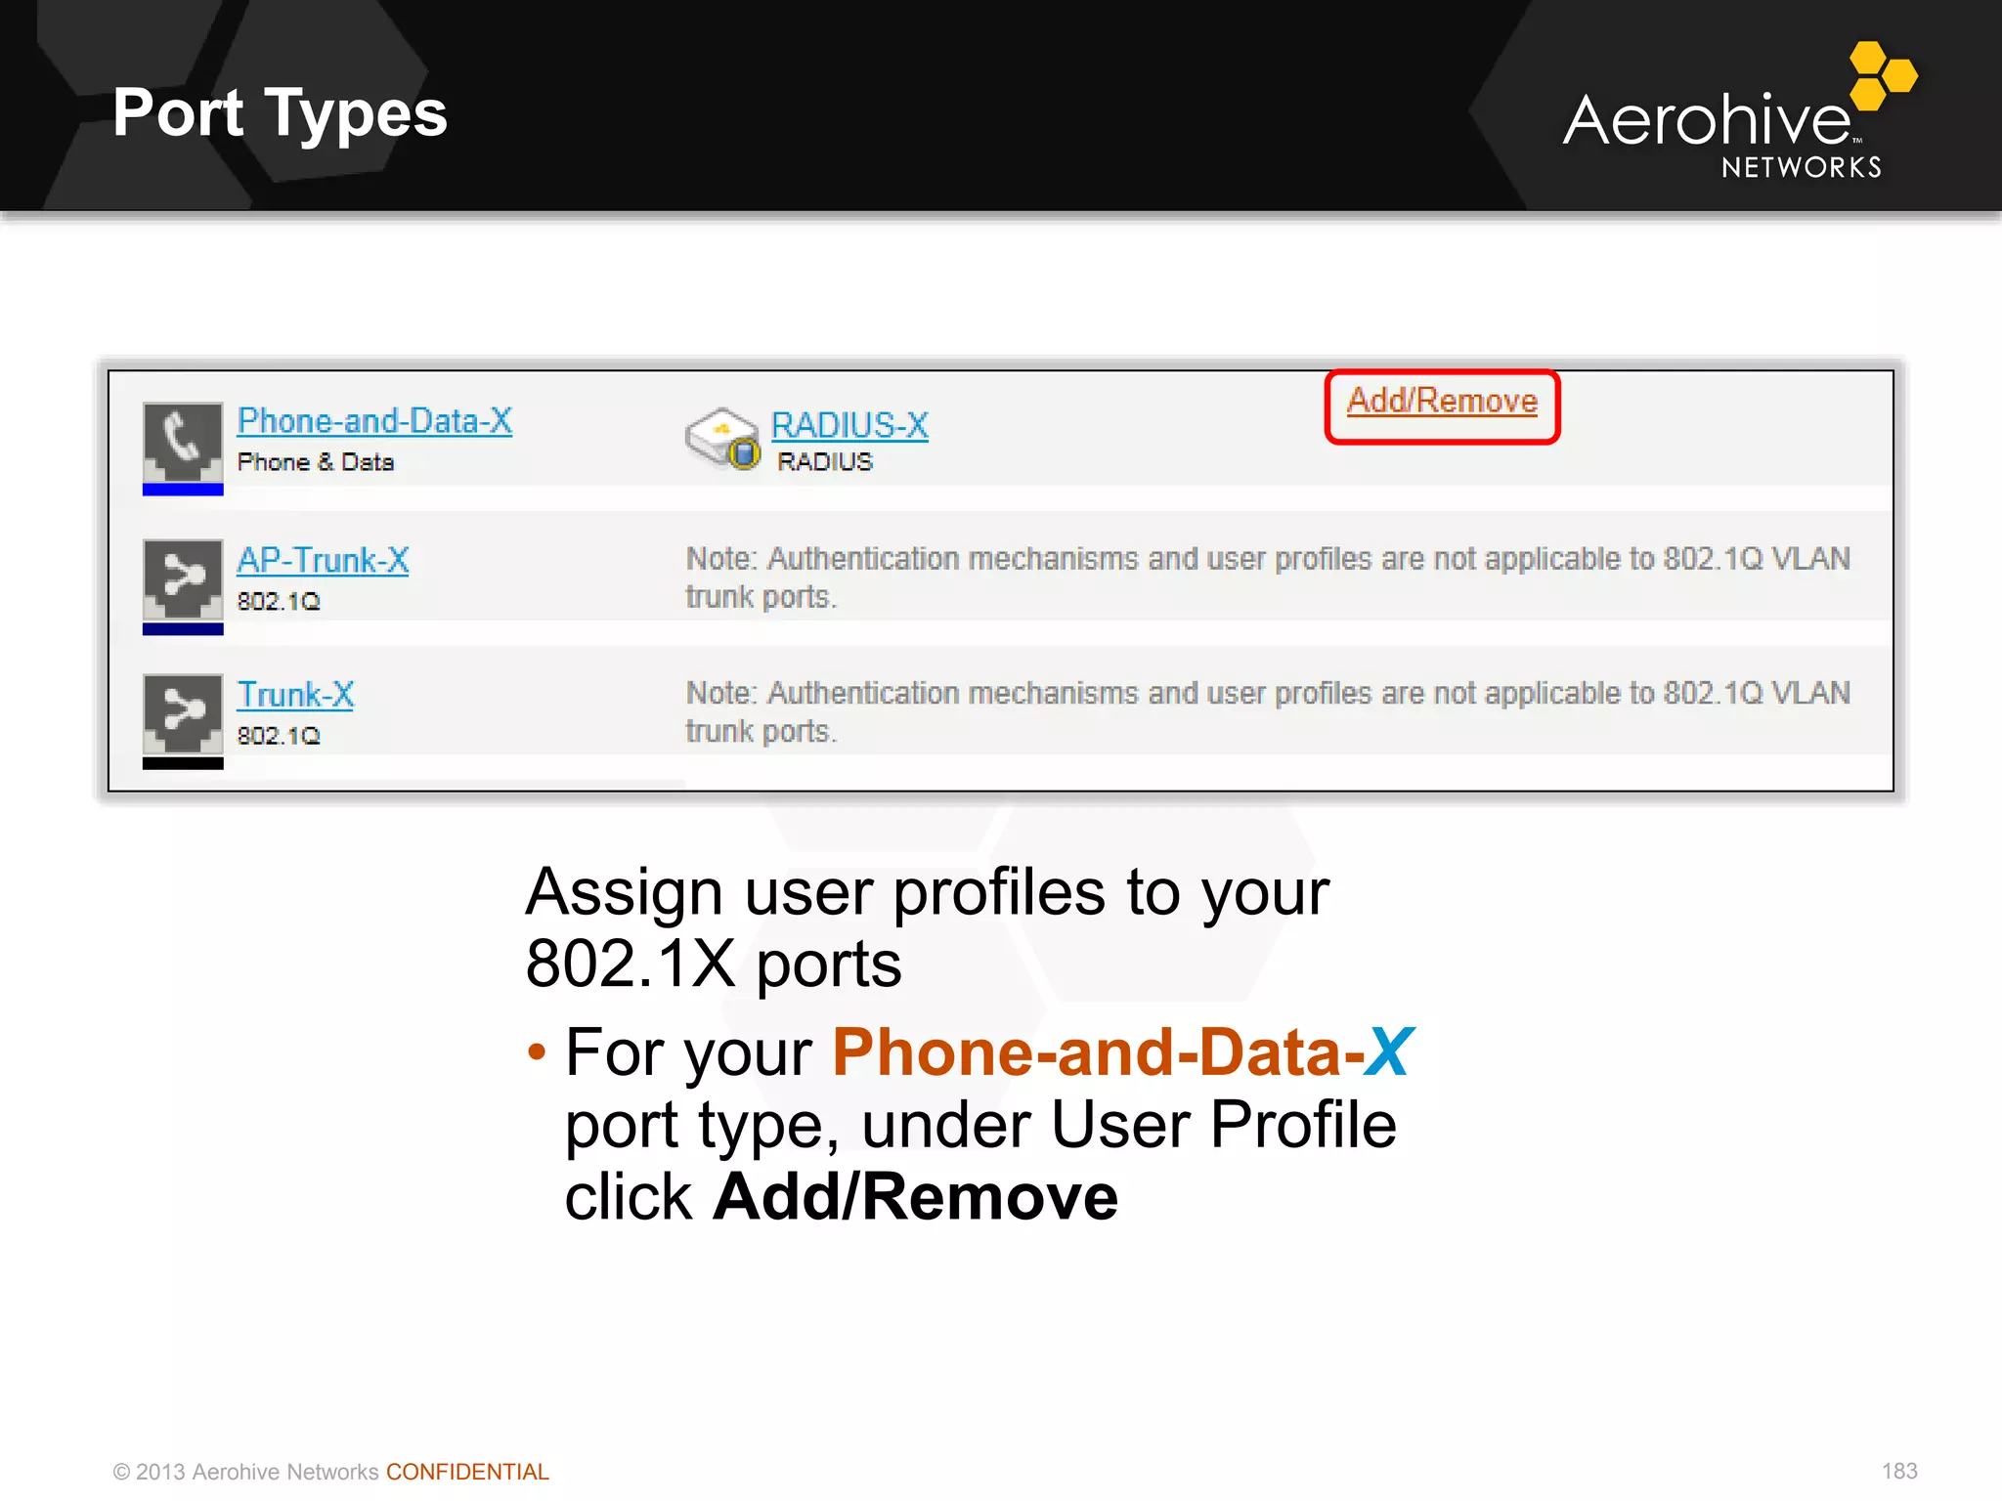Open the AP-Trunk-X port type link
The image size is (2002, 1501).
point(323,560)
